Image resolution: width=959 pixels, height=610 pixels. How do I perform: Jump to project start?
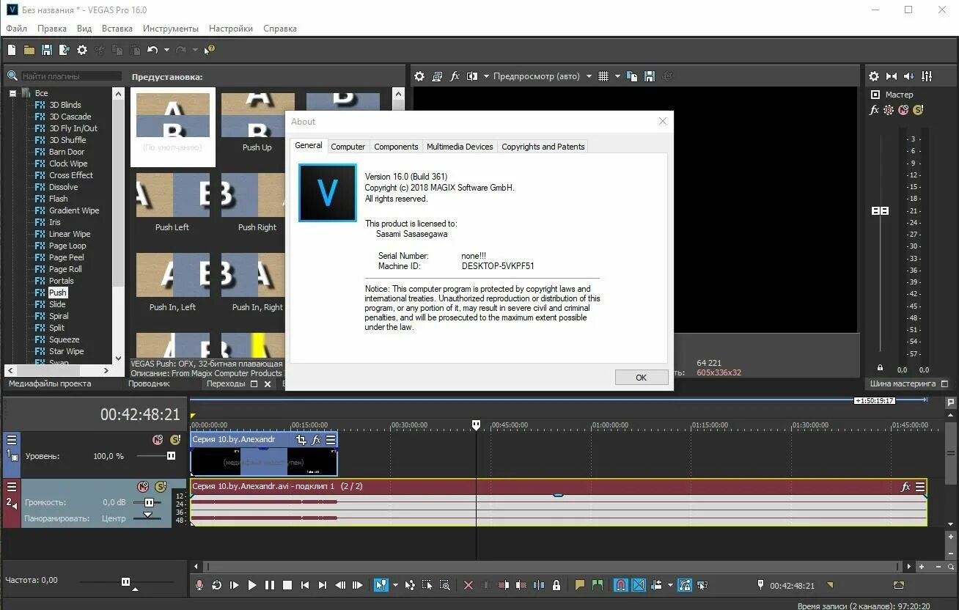(x=305, y=585)
